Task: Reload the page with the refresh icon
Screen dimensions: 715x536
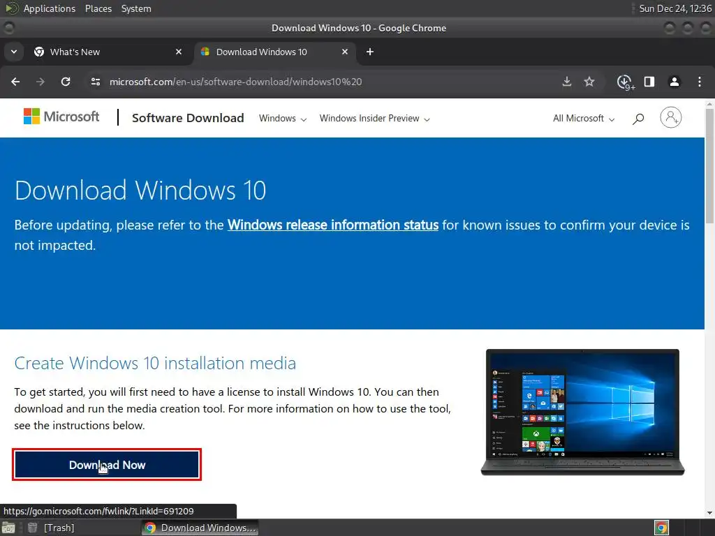Action: pos(66,82)
